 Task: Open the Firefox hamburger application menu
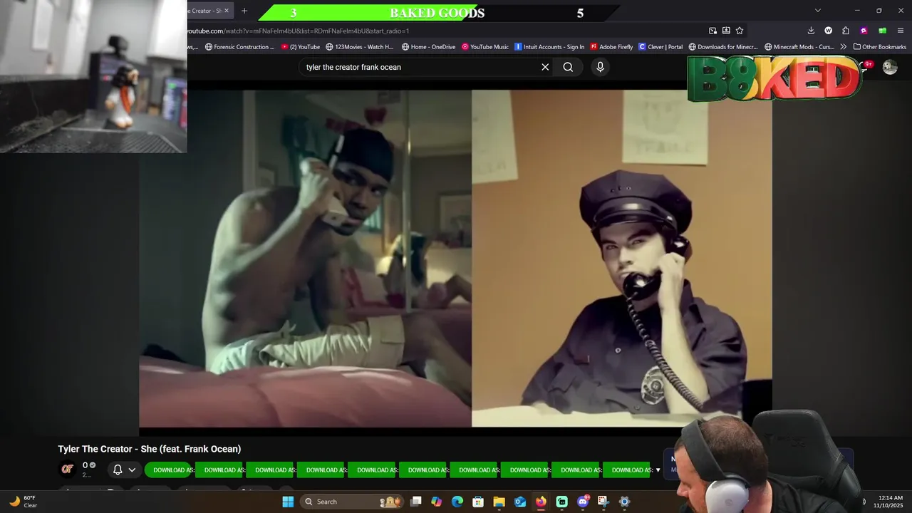click(x=901, y=31)
